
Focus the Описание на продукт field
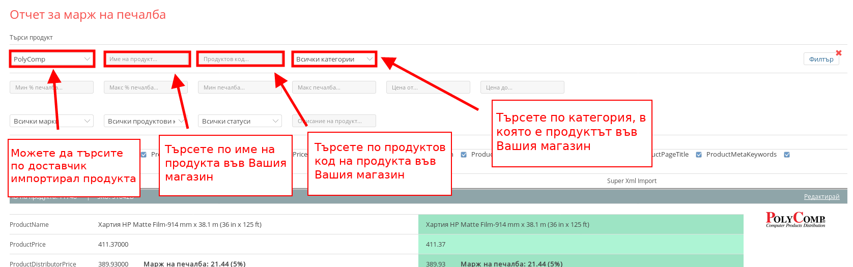click(334, 121)
